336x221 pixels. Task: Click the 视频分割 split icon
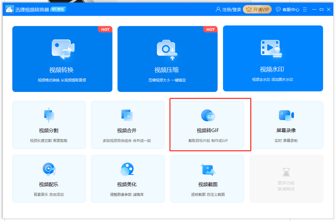[x=48, y=115]
